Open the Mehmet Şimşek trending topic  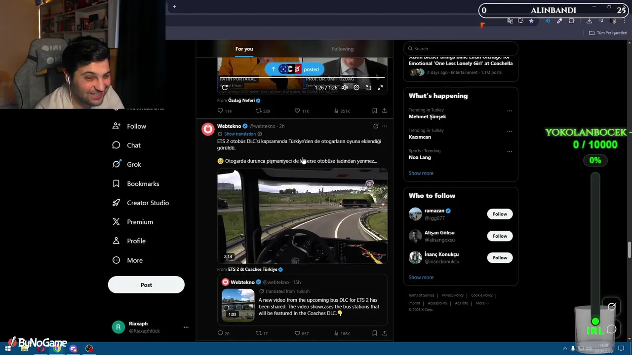(428, 117)
